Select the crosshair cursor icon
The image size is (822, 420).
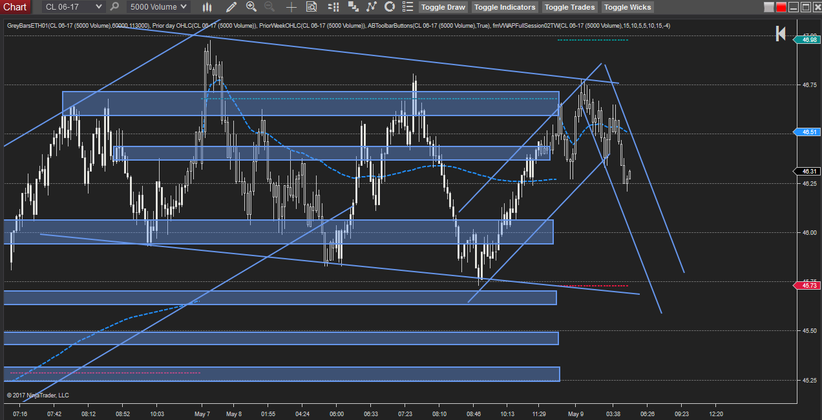[x=292, y=7]
